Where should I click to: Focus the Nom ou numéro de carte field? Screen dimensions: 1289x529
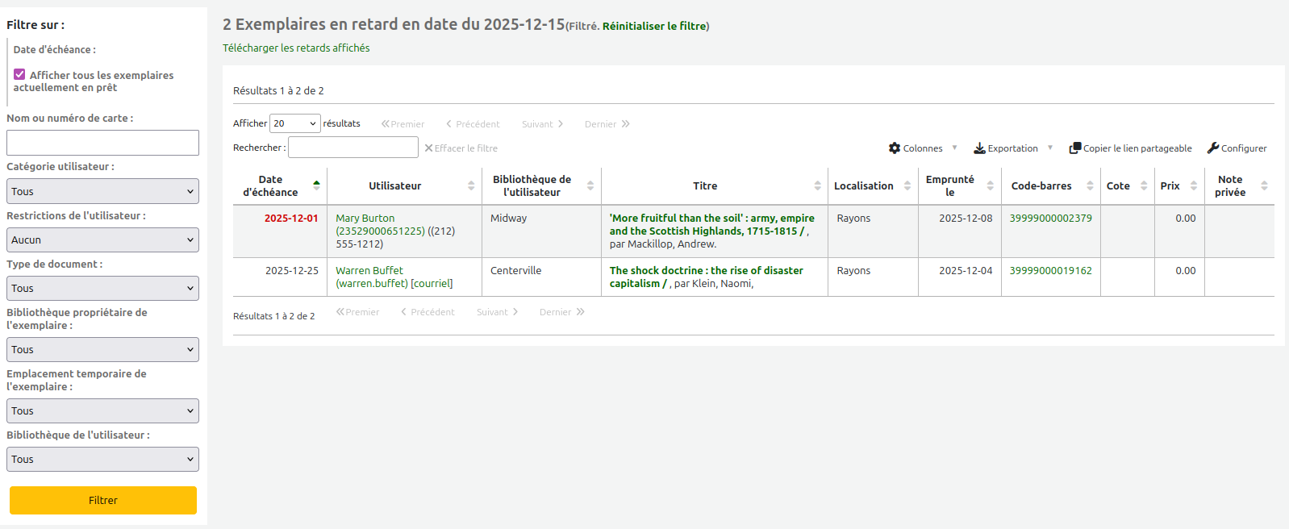click(102, 143)
